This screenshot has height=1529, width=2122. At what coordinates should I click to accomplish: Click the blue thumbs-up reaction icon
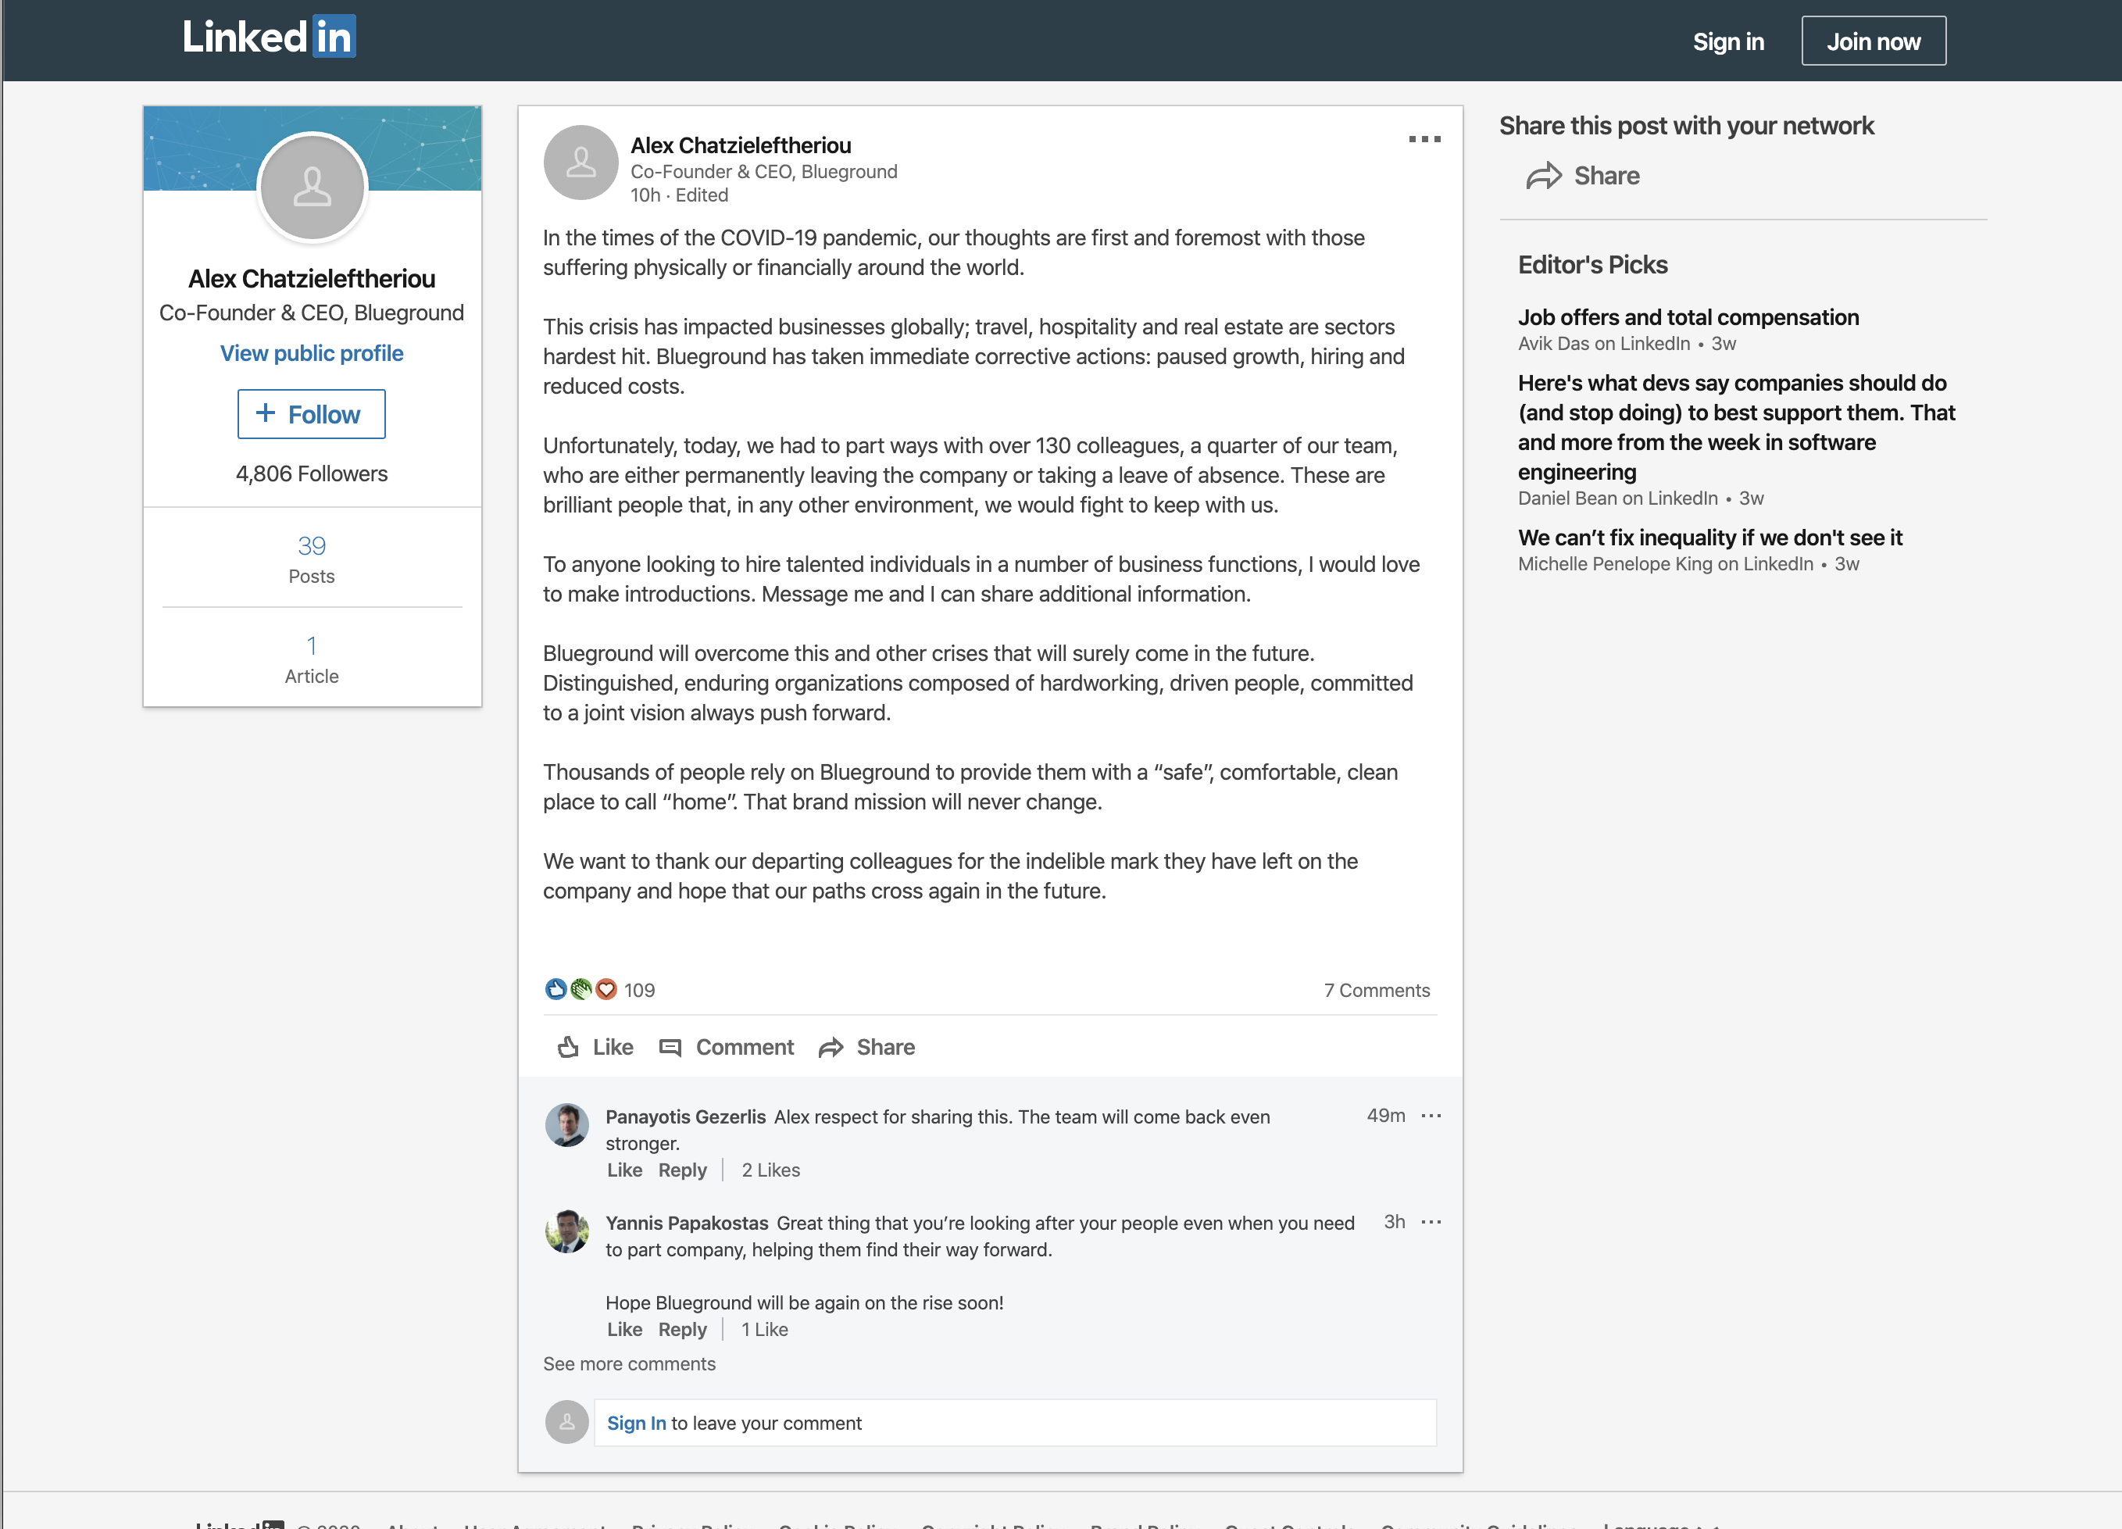click(556, 989)
